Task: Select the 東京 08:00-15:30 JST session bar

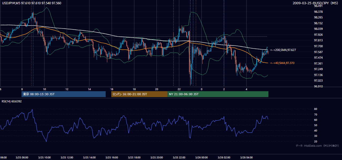Action: point(64,94)
